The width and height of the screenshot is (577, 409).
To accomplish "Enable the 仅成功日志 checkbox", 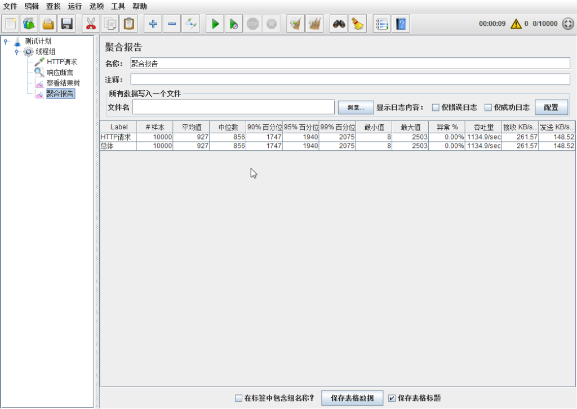I will click(x=489, y=107).
